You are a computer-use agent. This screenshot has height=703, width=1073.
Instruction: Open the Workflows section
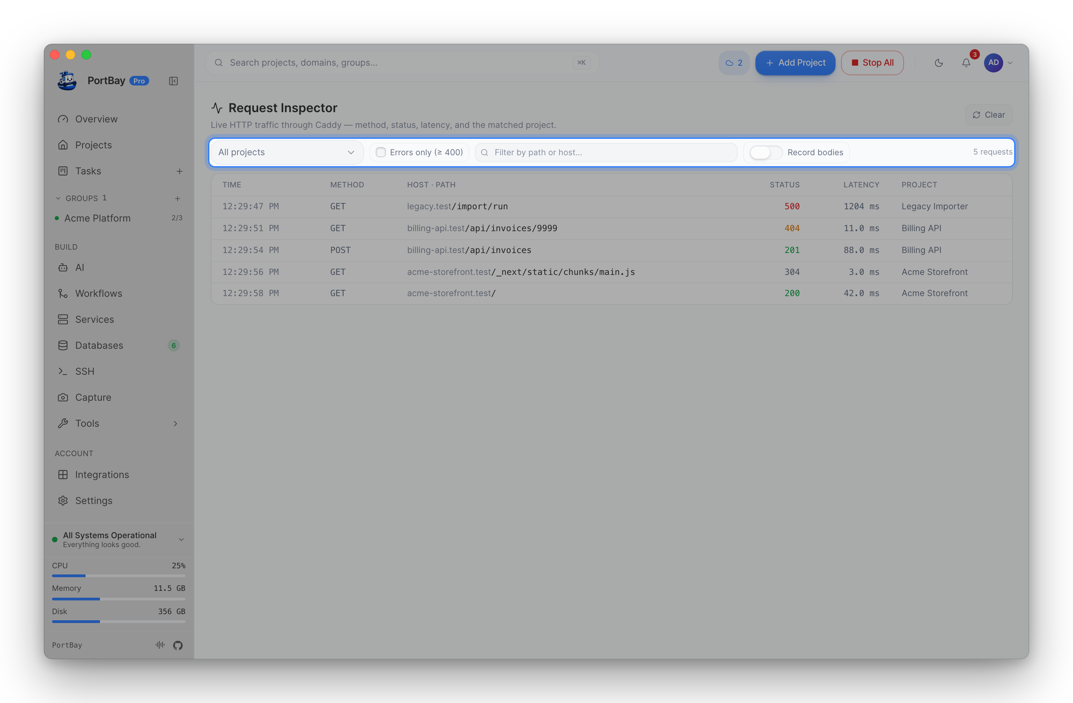(x=119, y=293)
